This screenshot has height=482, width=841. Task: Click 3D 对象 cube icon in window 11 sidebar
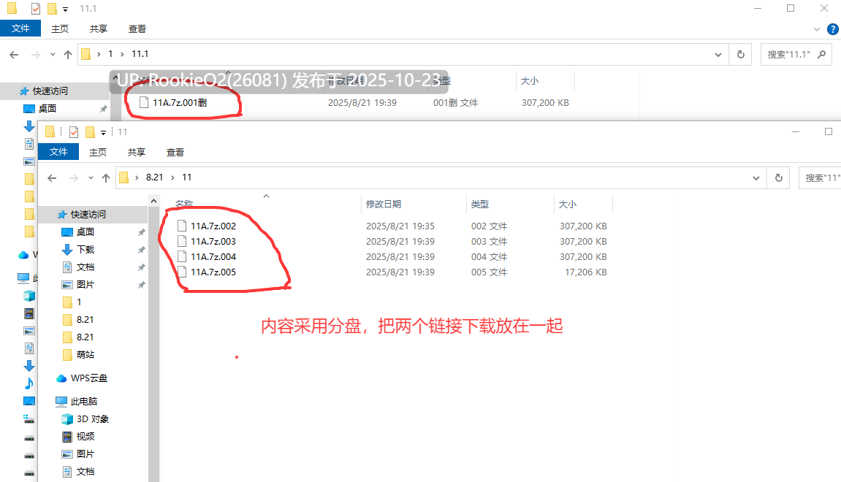pos(67,419)
